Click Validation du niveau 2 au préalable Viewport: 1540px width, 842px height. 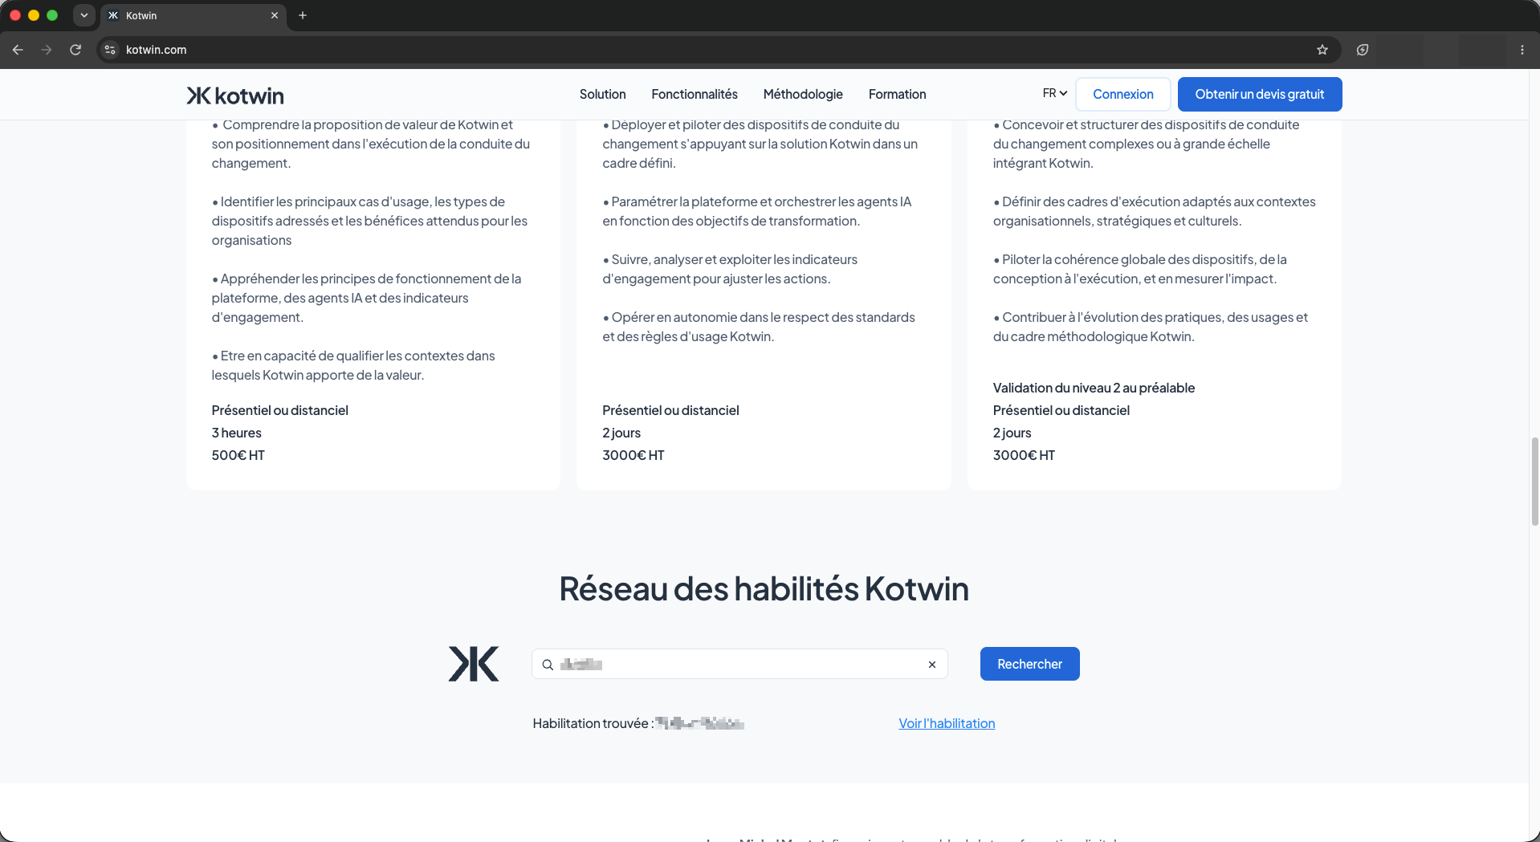(1094, 388)
